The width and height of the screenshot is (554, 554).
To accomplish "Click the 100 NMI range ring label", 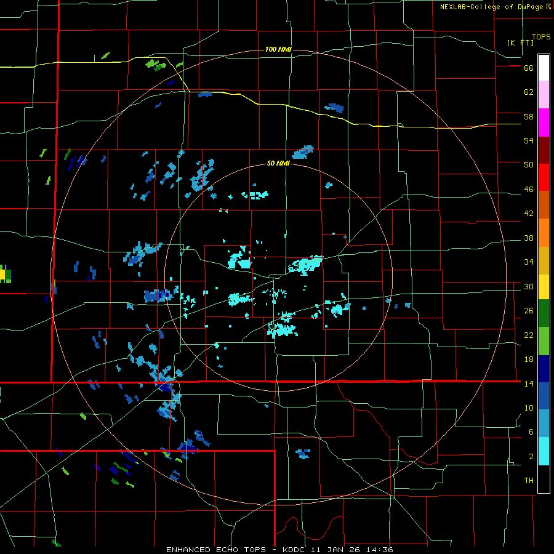I will [x=278, y=49].
